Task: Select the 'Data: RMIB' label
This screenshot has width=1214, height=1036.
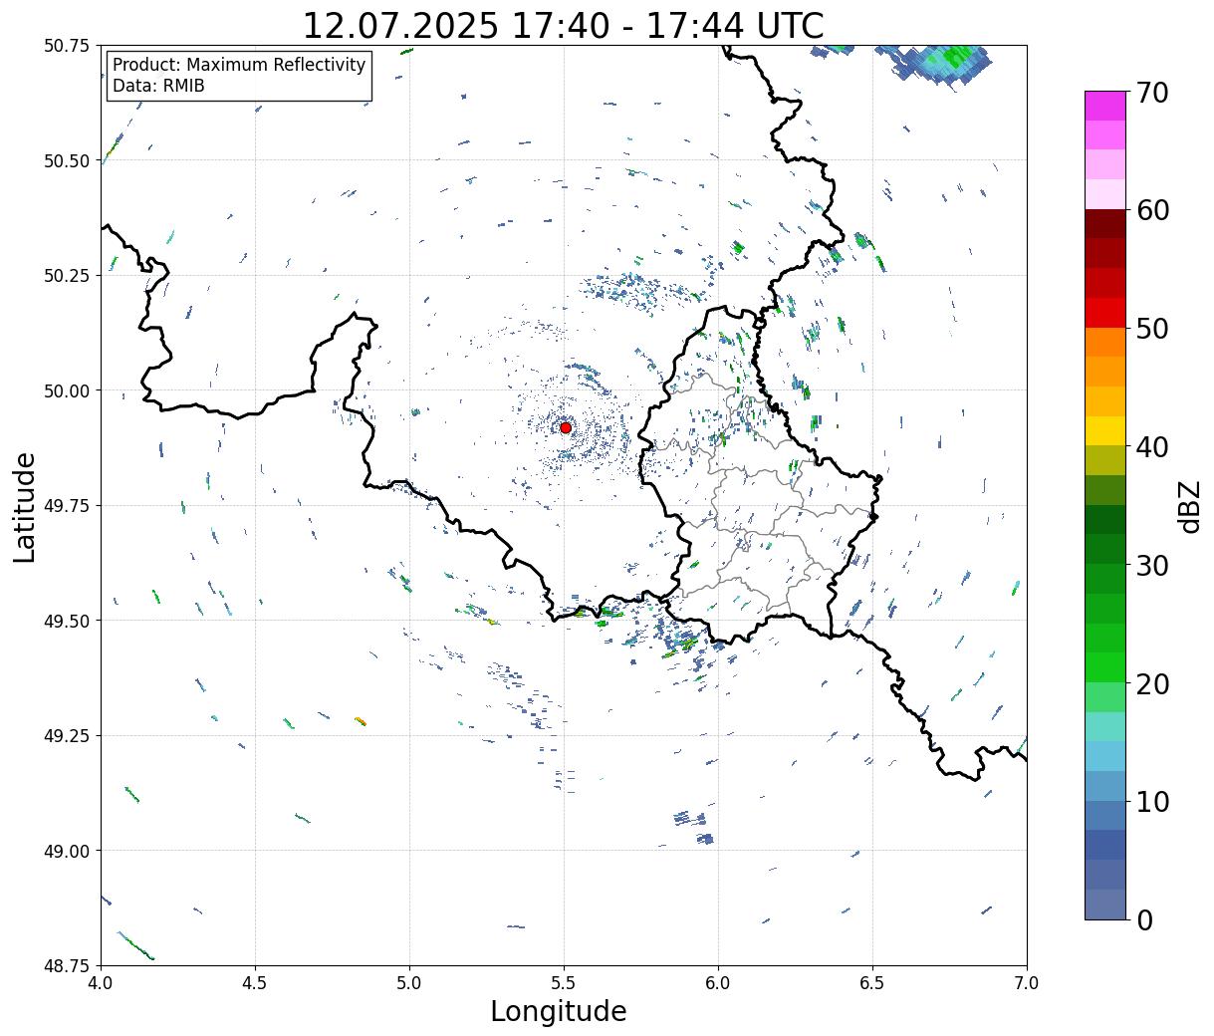Action: 158,87
